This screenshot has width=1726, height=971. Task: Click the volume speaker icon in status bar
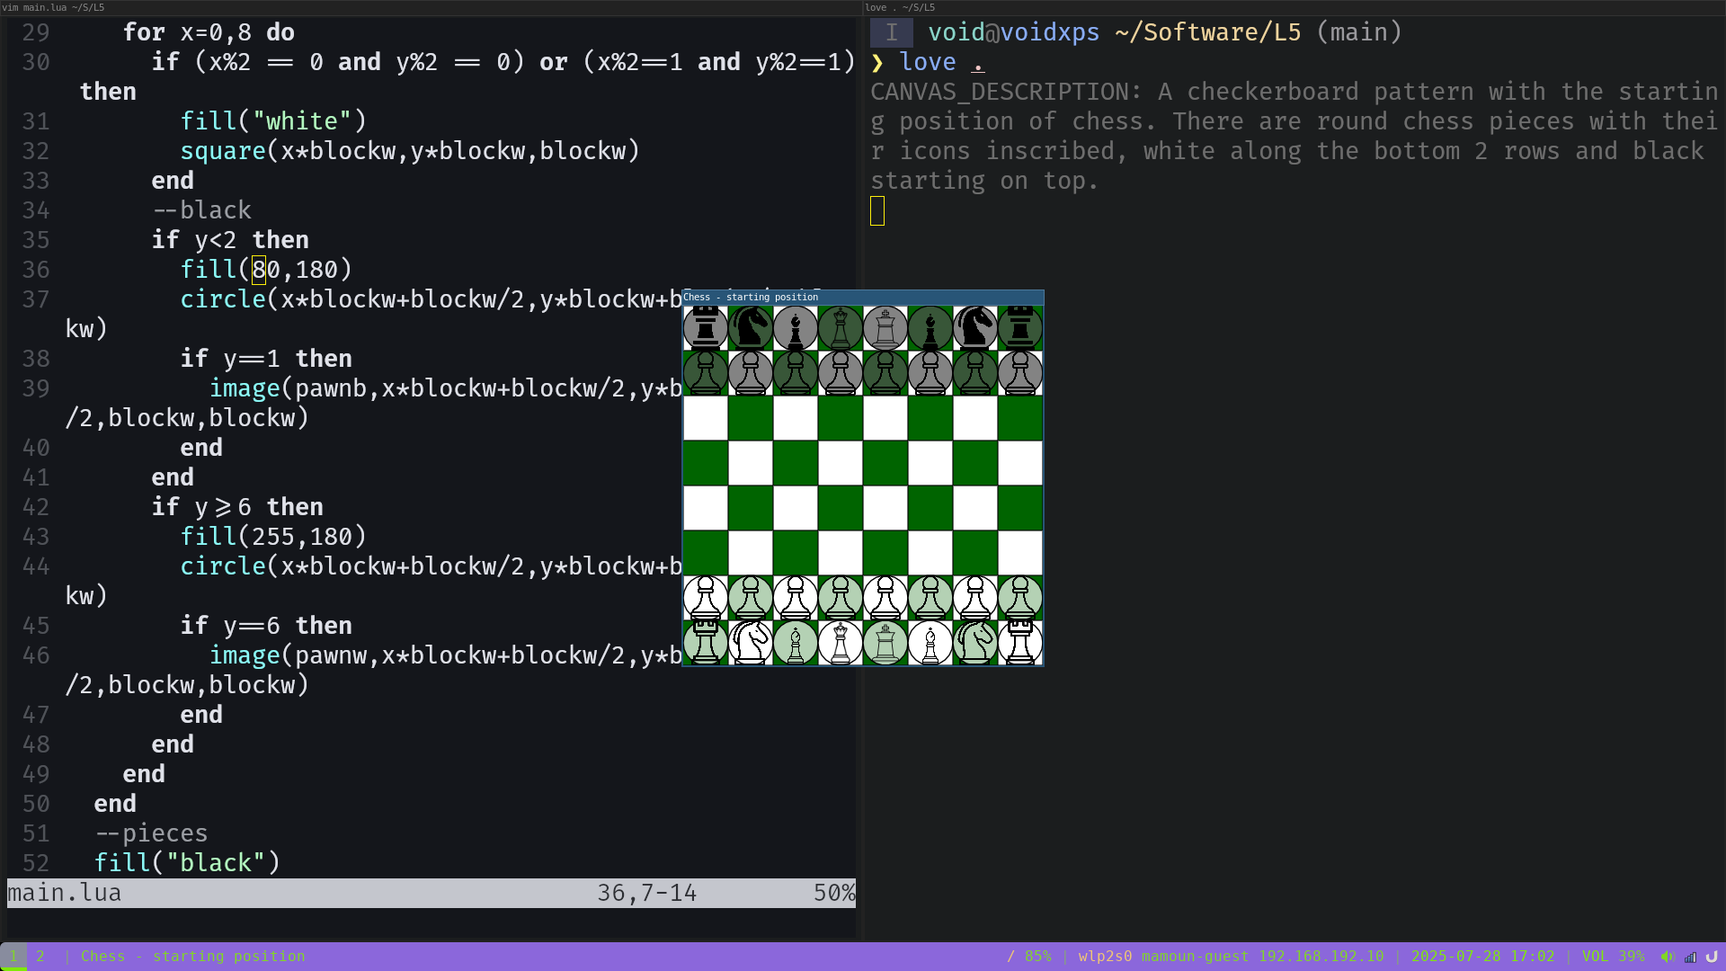pos(1668,957)
